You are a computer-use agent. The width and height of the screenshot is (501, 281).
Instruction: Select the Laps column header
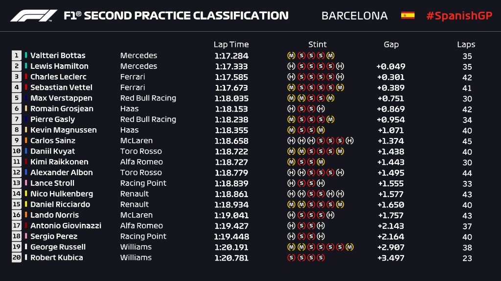(466, 44)
